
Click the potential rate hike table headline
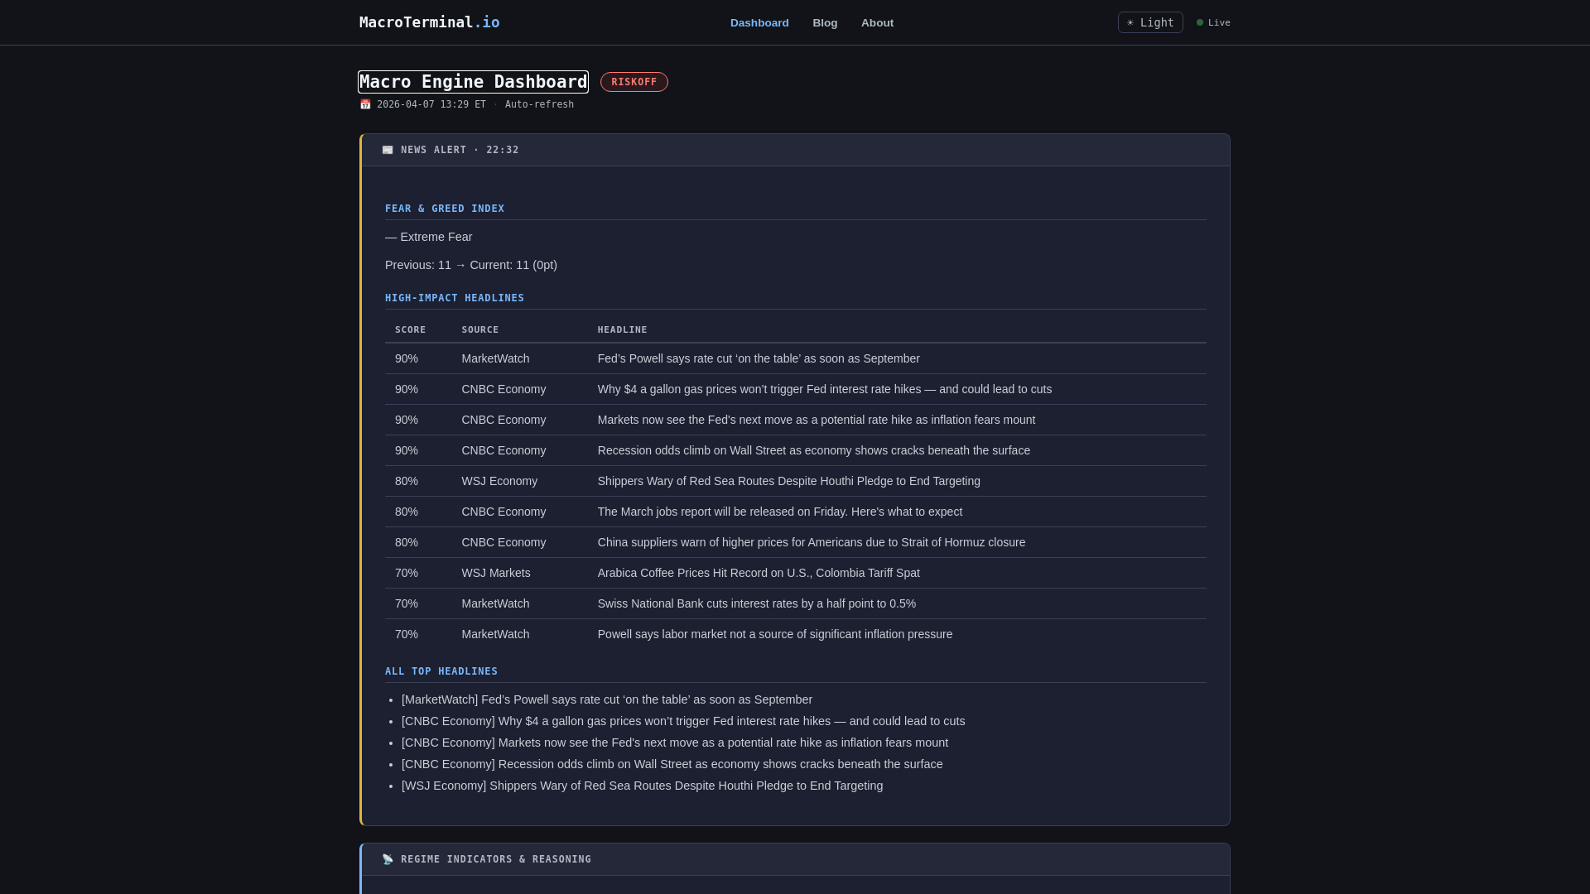817,420
